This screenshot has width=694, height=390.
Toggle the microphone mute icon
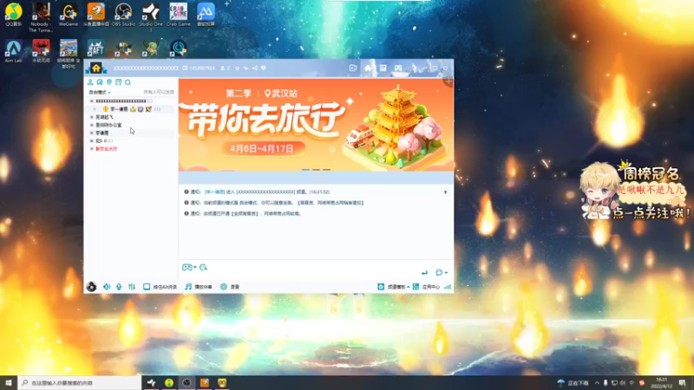coord(119,287)
